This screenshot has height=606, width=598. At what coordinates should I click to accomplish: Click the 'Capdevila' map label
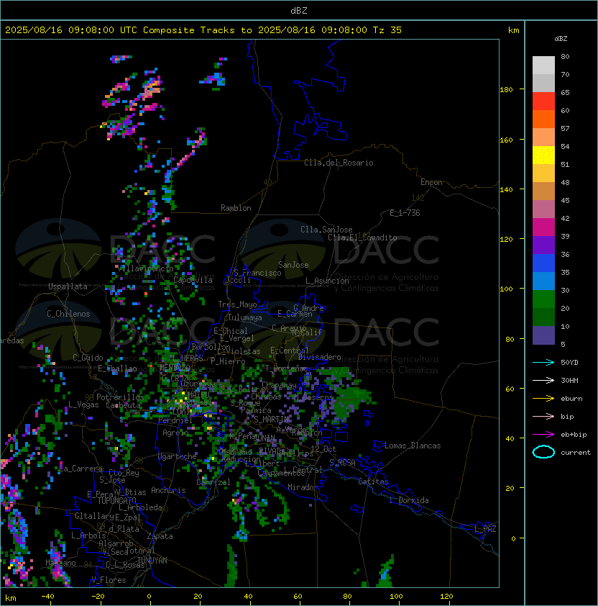pos(193,280)
